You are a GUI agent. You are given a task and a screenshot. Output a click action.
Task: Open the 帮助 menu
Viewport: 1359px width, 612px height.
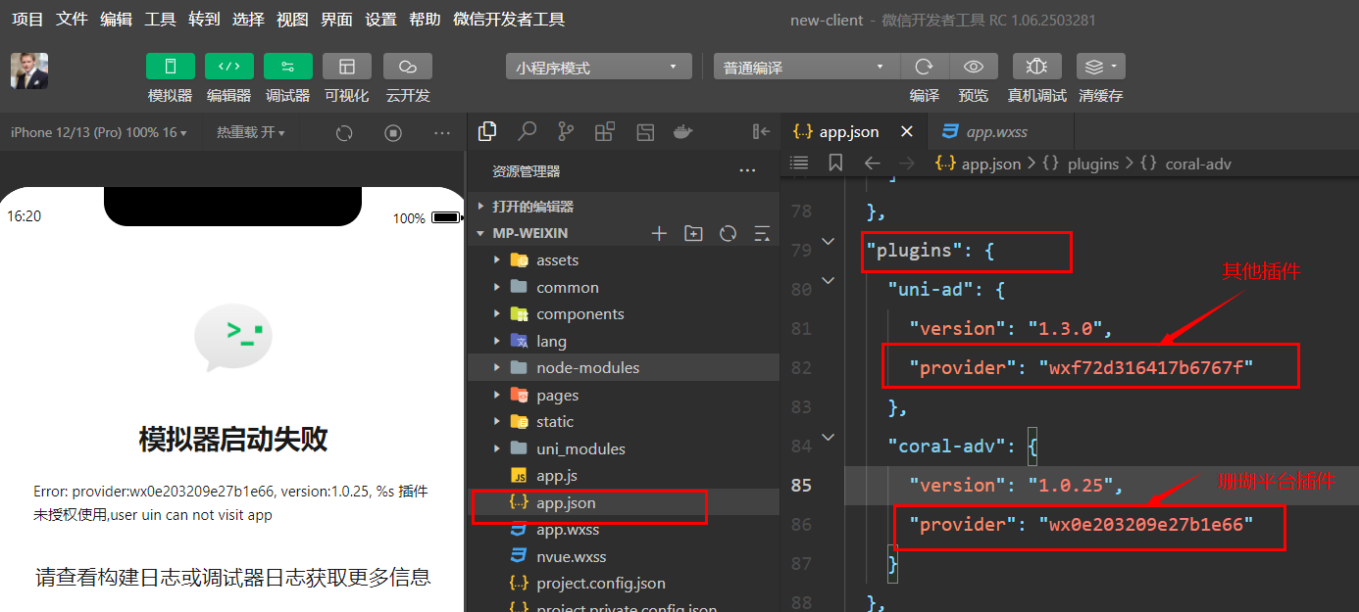(x=425, y=20)
